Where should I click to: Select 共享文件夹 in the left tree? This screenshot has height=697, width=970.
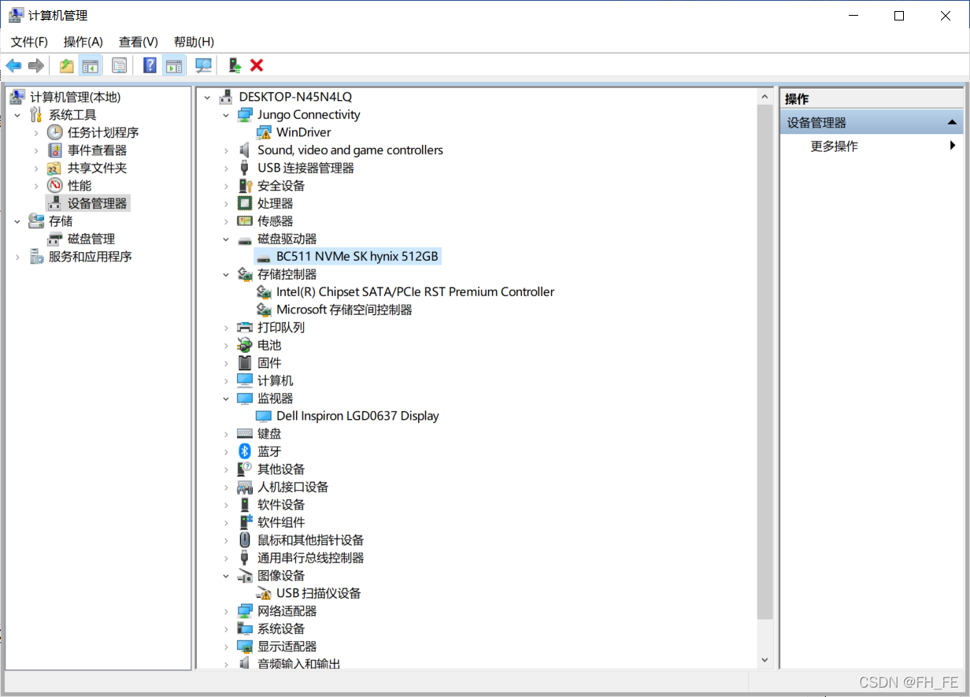(97, 168)
